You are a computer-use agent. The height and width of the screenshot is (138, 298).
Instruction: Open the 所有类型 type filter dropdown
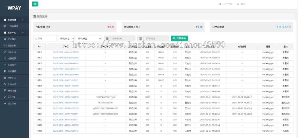pos(88,38)
